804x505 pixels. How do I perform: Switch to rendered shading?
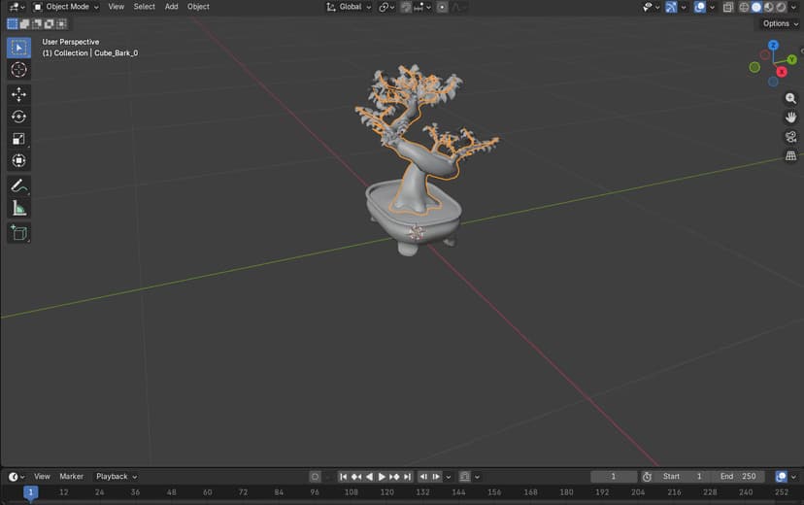pyautogui.click(x=781, y=7)
